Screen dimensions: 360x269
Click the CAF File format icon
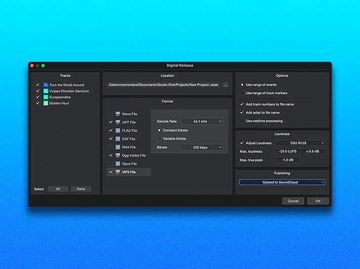pyautogui.click(x=118, y=139)
